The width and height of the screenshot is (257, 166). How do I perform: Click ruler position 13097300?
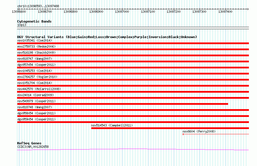coord(199,12)
